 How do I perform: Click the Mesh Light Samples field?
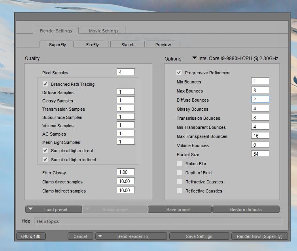pyautogui.click(x=126, y=142)
